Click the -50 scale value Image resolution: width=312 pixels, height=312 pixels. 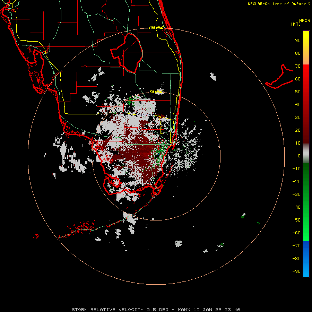pyautogui.click(x=296, y=220)
